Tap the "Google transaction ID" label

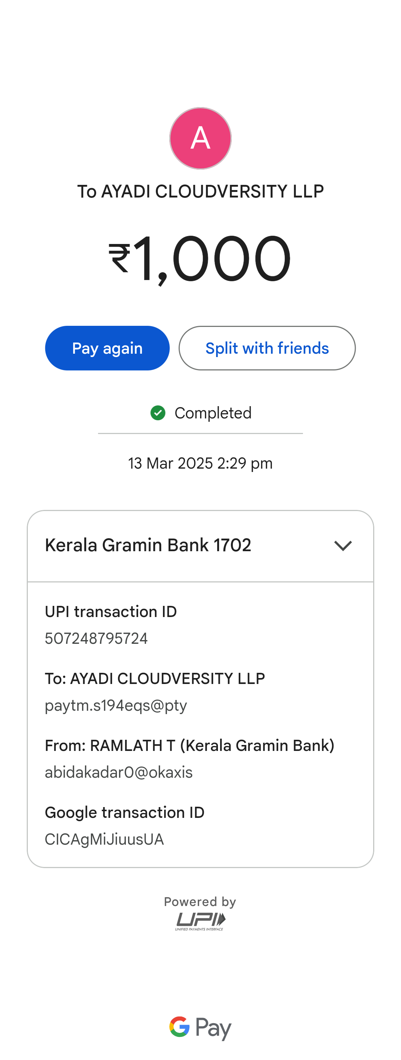124,812
